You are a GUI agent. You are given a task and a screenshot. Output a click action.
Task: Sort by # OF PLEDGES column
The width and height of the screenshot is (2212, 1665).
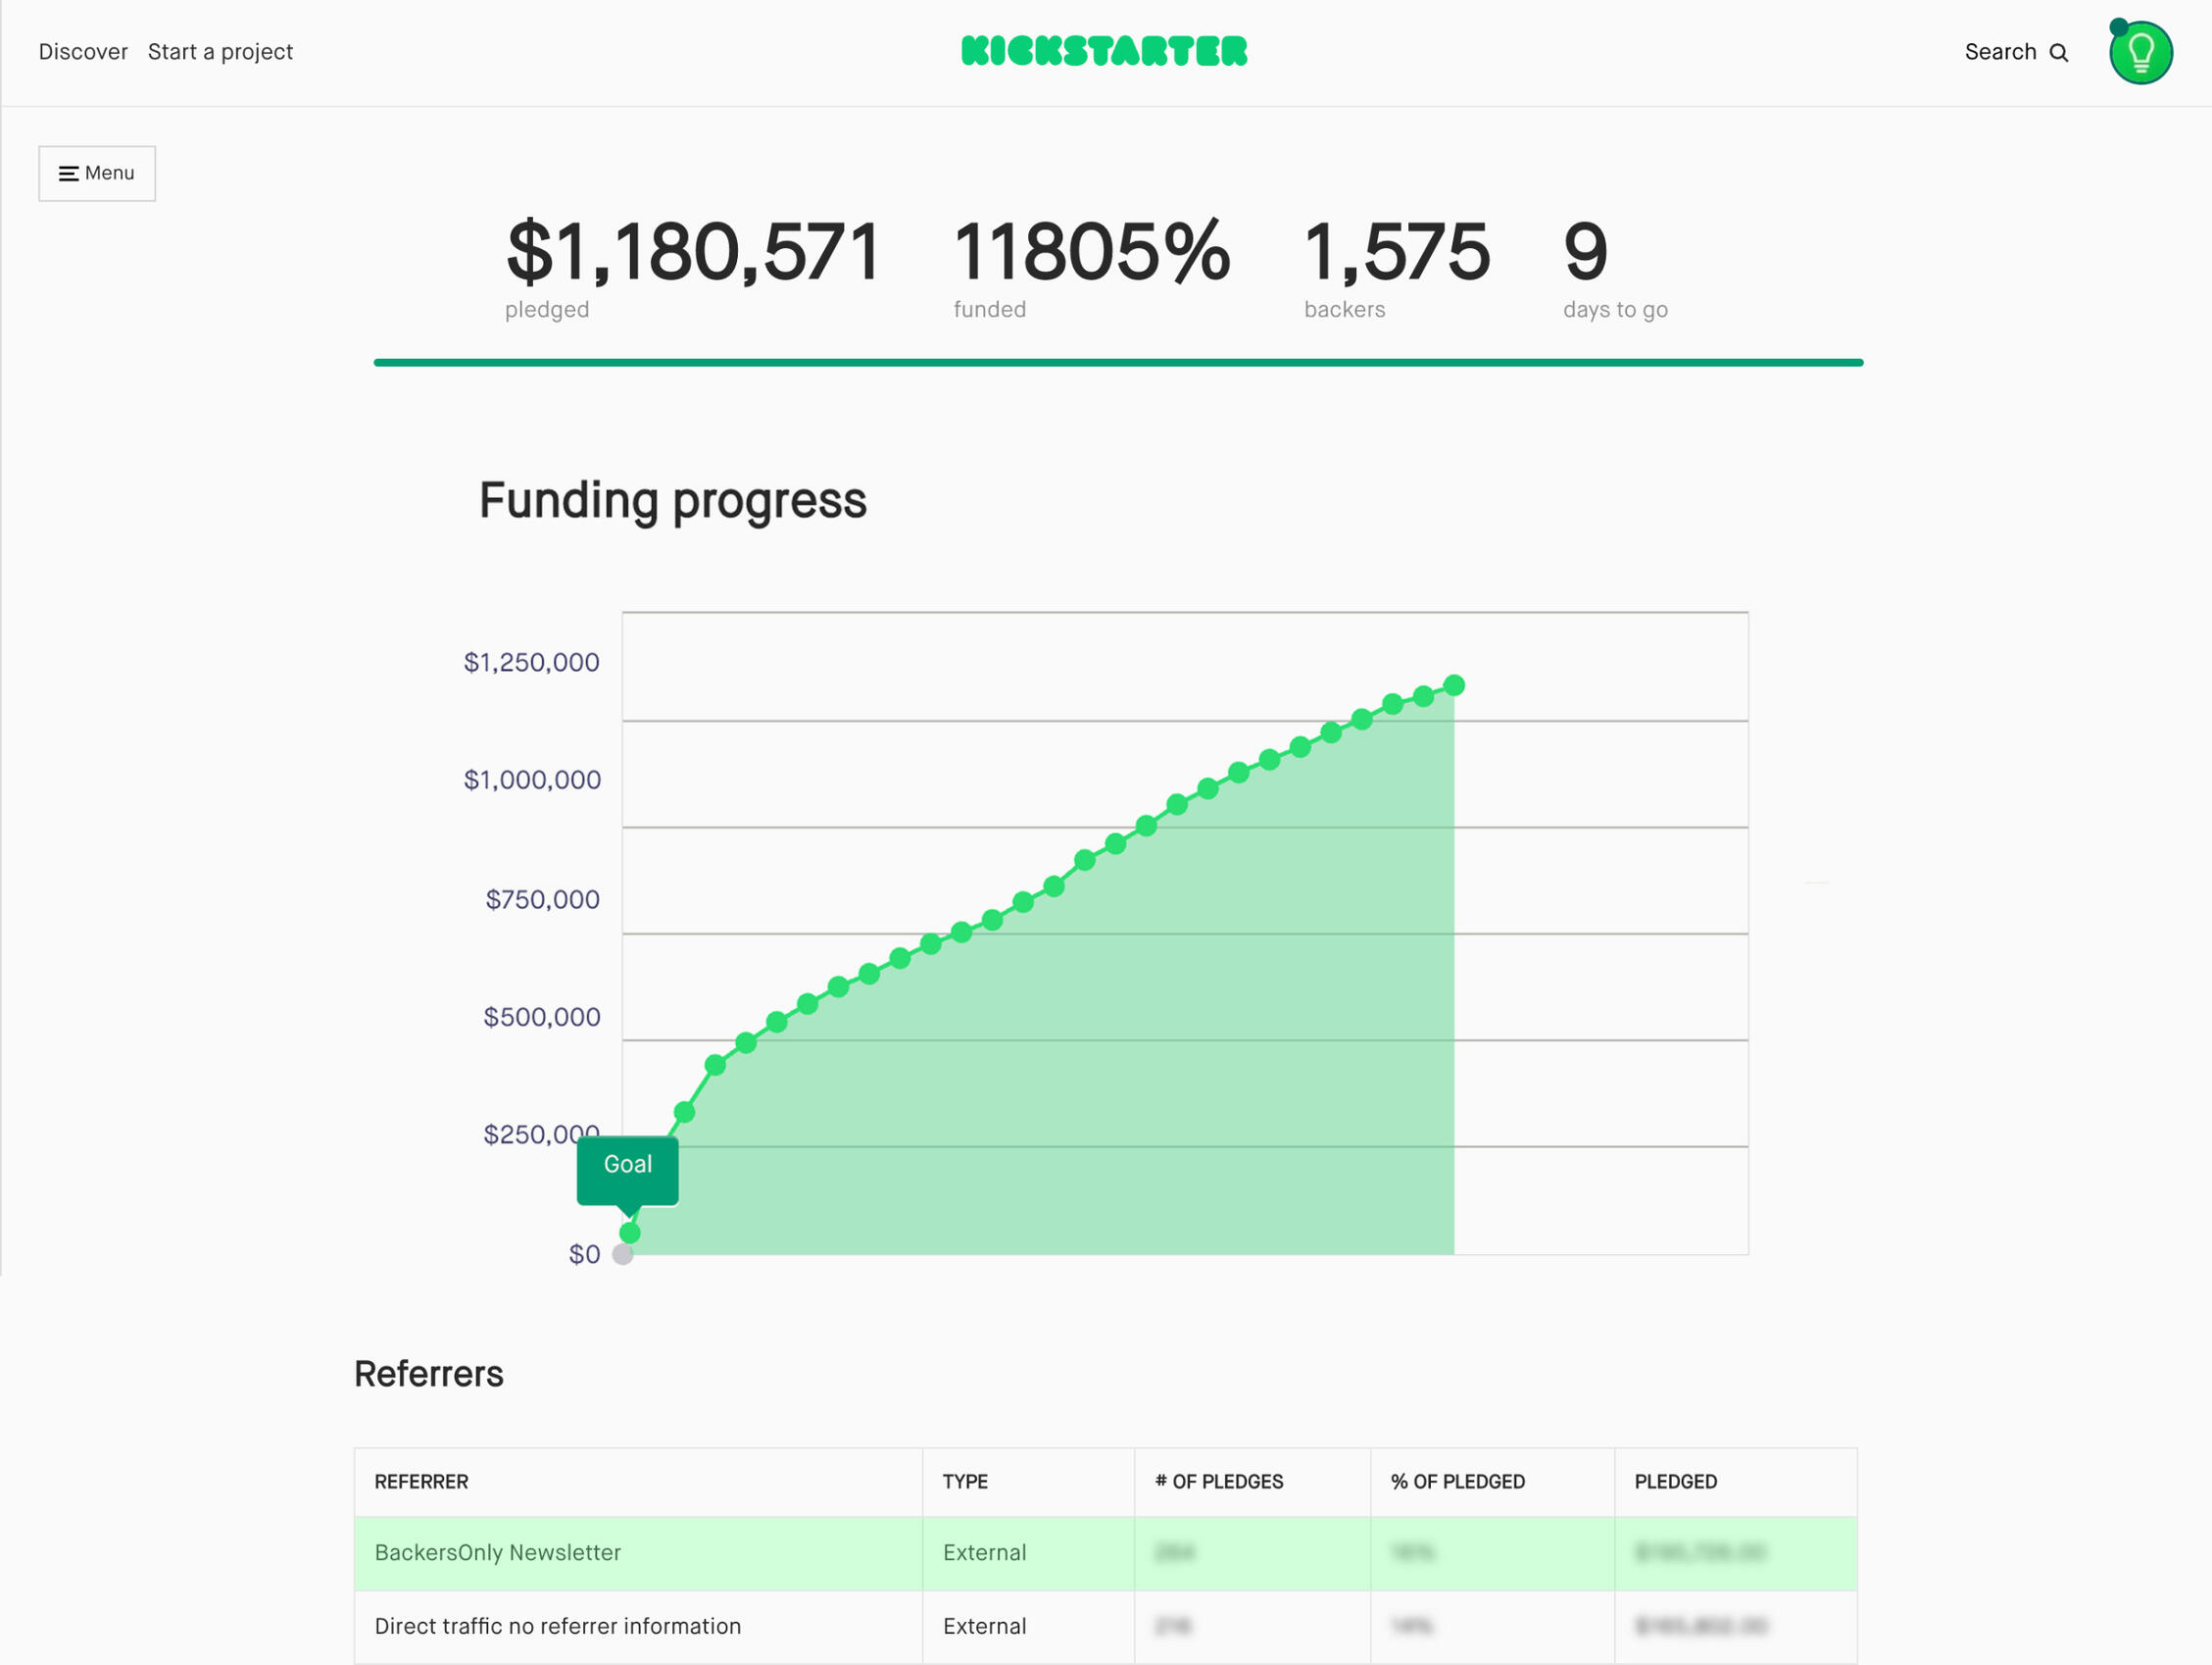tap(1219, 1482)
